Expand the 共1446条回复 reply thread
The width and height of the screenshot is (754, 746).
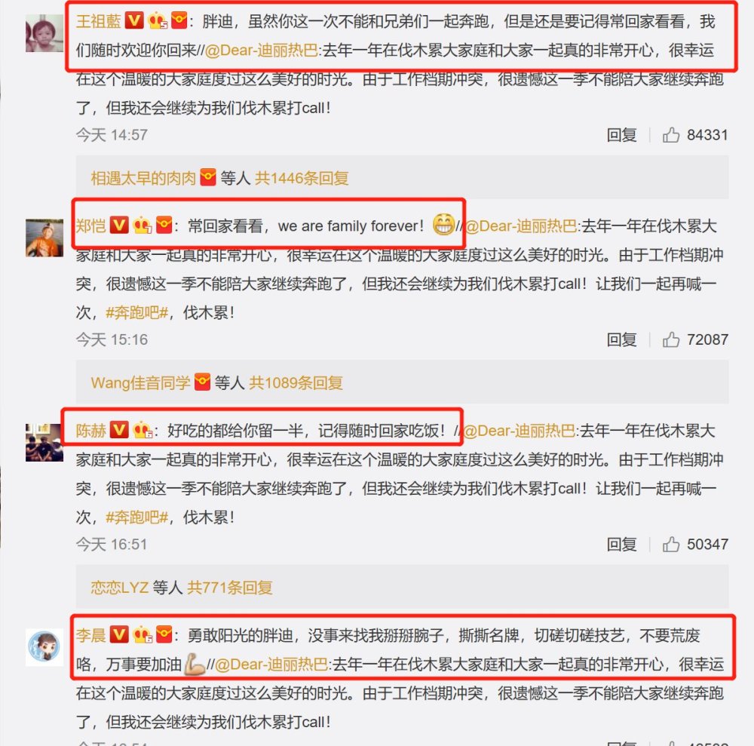pos(302,179)
